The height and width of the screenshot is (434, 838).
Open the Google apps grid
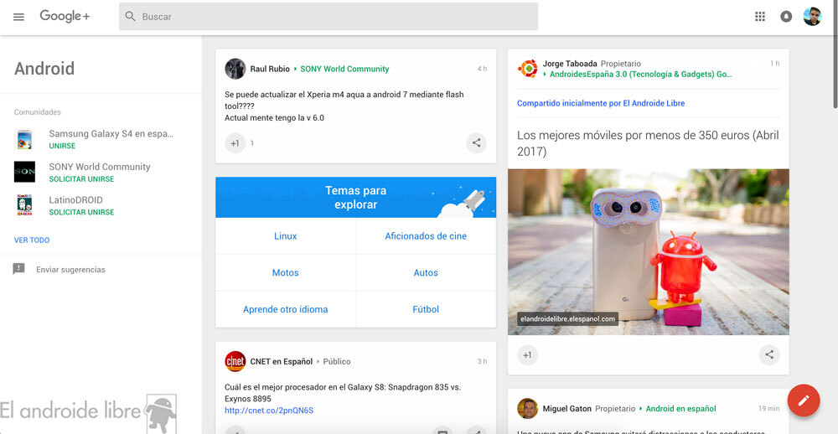coord(760,17)
